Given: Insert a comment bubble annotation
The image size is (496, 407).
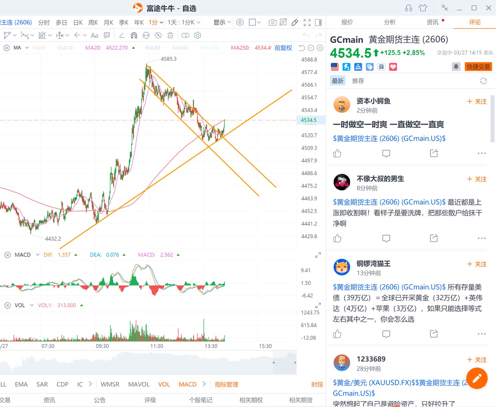Looking at the screenshot, I should point(107,35).
